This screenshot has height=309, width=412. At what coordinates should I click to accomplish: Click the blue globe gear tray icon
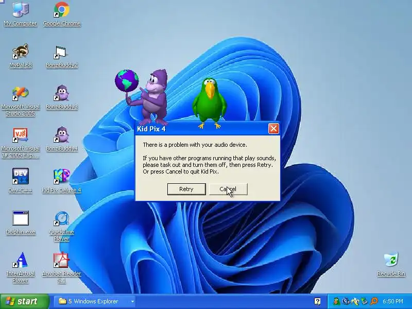[346, 301]
